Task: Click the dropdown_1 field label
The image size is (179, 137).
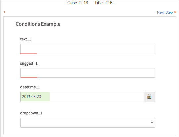Action: pos(31,113)
